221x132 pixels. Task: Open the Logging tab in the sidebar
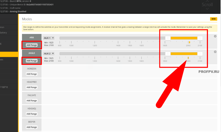pos(4,87)
